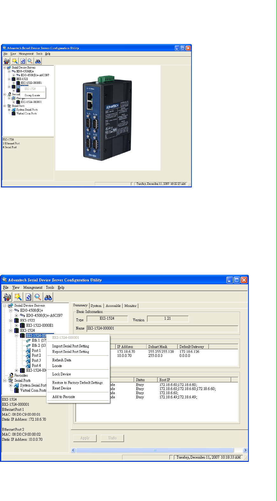Expand the EKI-1522-0000E1 node in the Summary-tab window

(17, 325)
